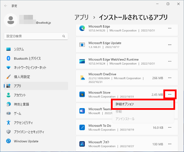Open more options for Microsoft Edge Update
Screen dimensions: 184x152
coord(170,45)
